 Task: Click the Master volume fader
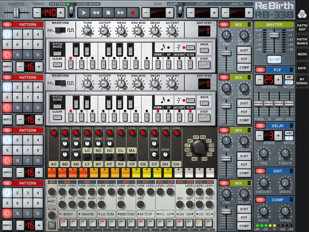pyautogui.click(x=274, y=35)
